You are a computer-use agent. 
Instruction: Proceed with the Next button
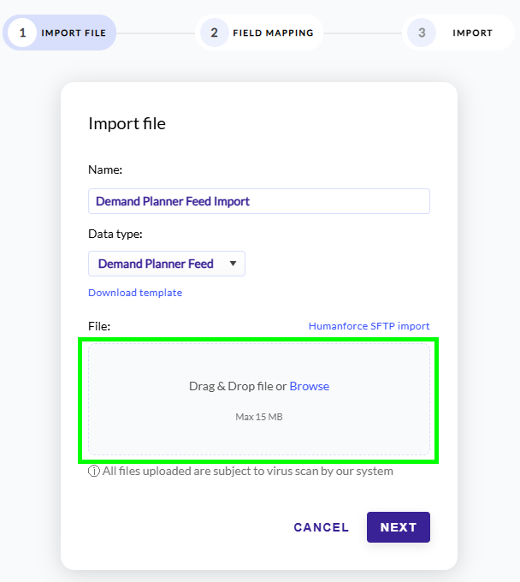pos(398,527)
